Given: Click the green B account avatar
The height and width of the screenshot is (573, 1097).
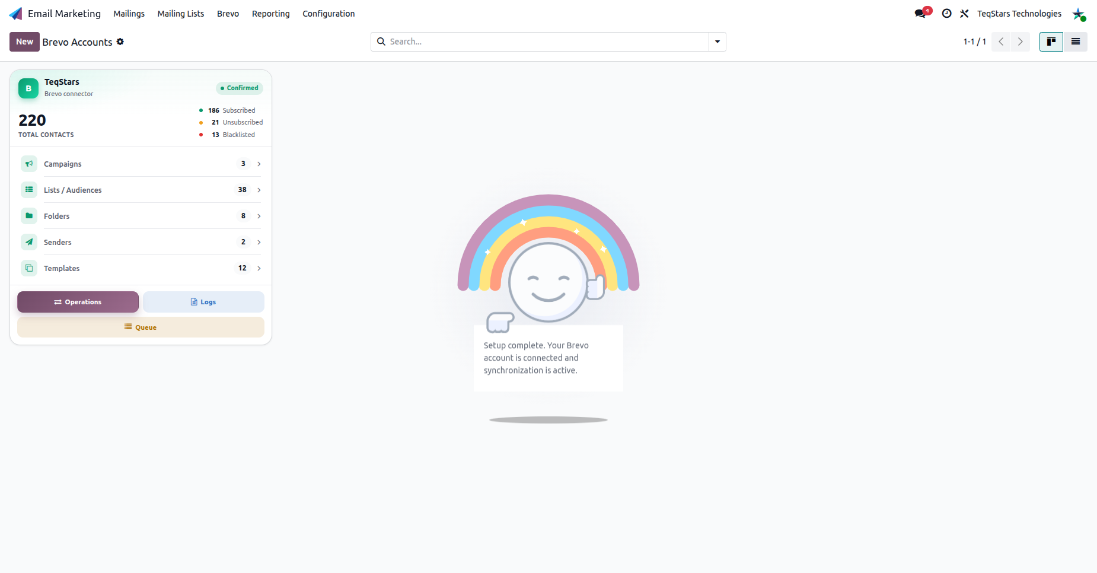Looking at the screenshot, I should click(x=28, y=88).
